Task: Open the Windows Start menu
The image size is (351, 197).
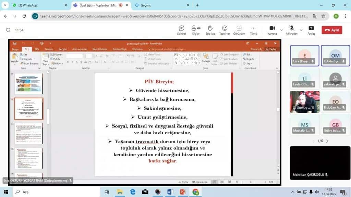Action: [6, 192]
